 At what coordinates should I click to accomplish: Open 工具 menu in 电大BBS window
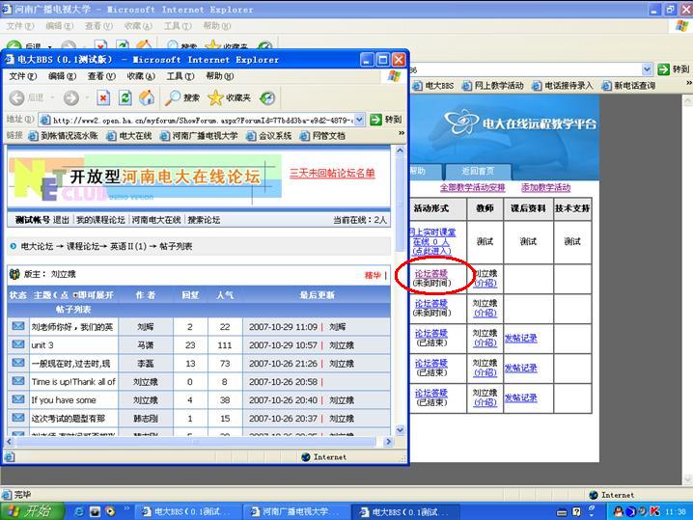click(180, 76)
